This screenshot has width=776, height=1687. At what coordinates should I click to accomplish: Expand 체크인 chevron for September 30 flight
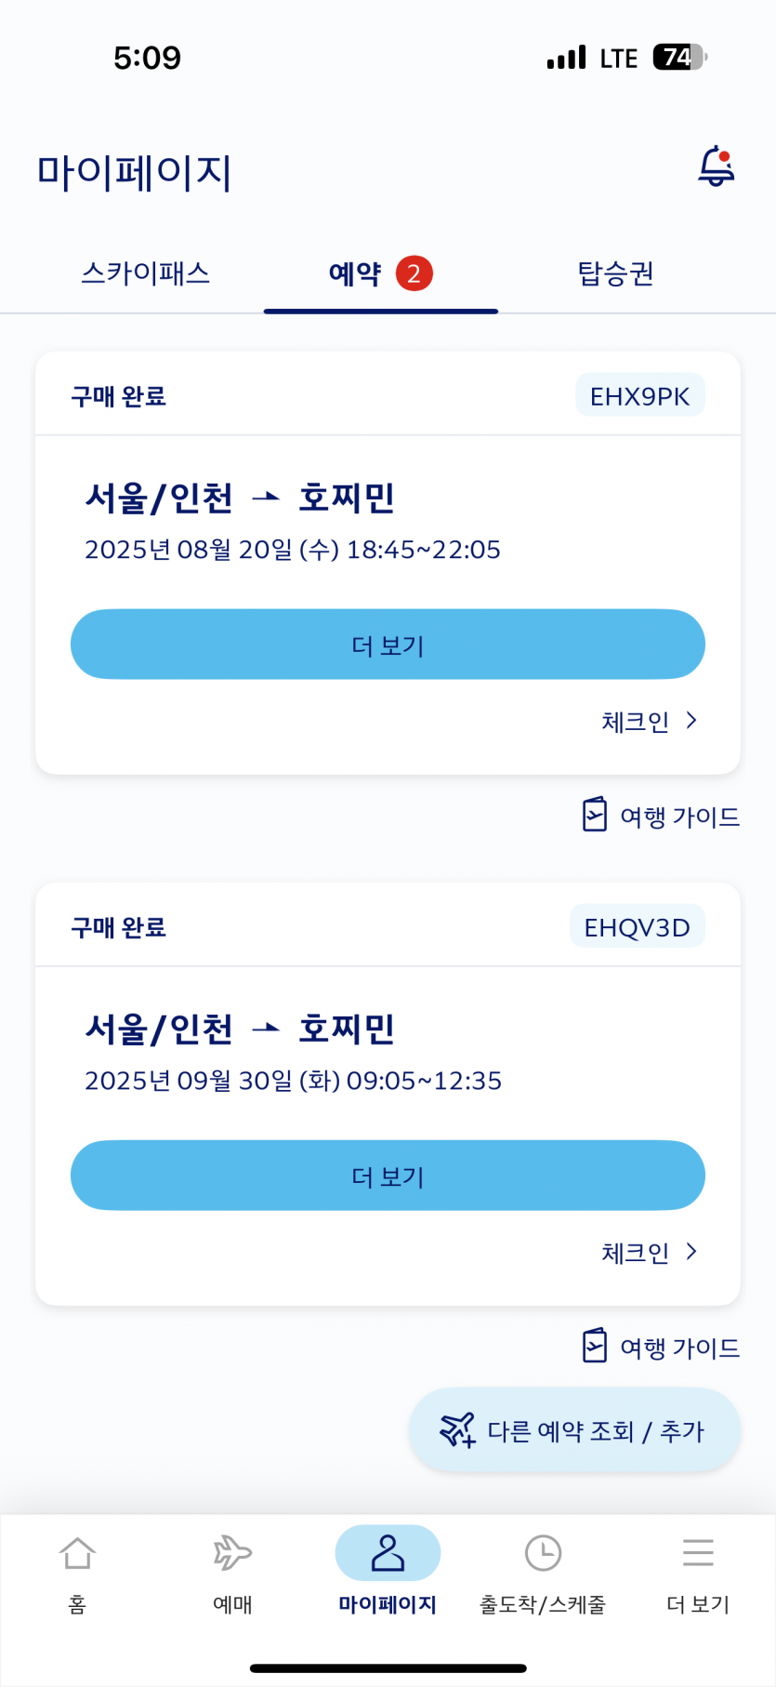pyautogui.click(x=691, y=1252)
